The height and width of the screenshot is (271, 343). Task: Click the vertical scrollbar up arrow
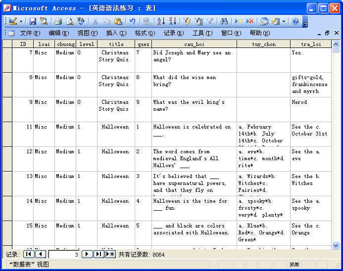point(336,44)
